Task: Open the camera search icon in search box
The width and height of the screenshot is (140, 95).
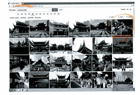Action: click(x=50, y=10)
